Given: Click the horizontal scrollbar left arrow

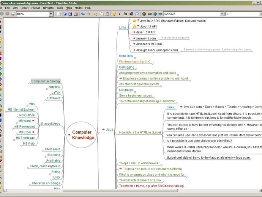Looking at the screenshot, I should (5, 191).
